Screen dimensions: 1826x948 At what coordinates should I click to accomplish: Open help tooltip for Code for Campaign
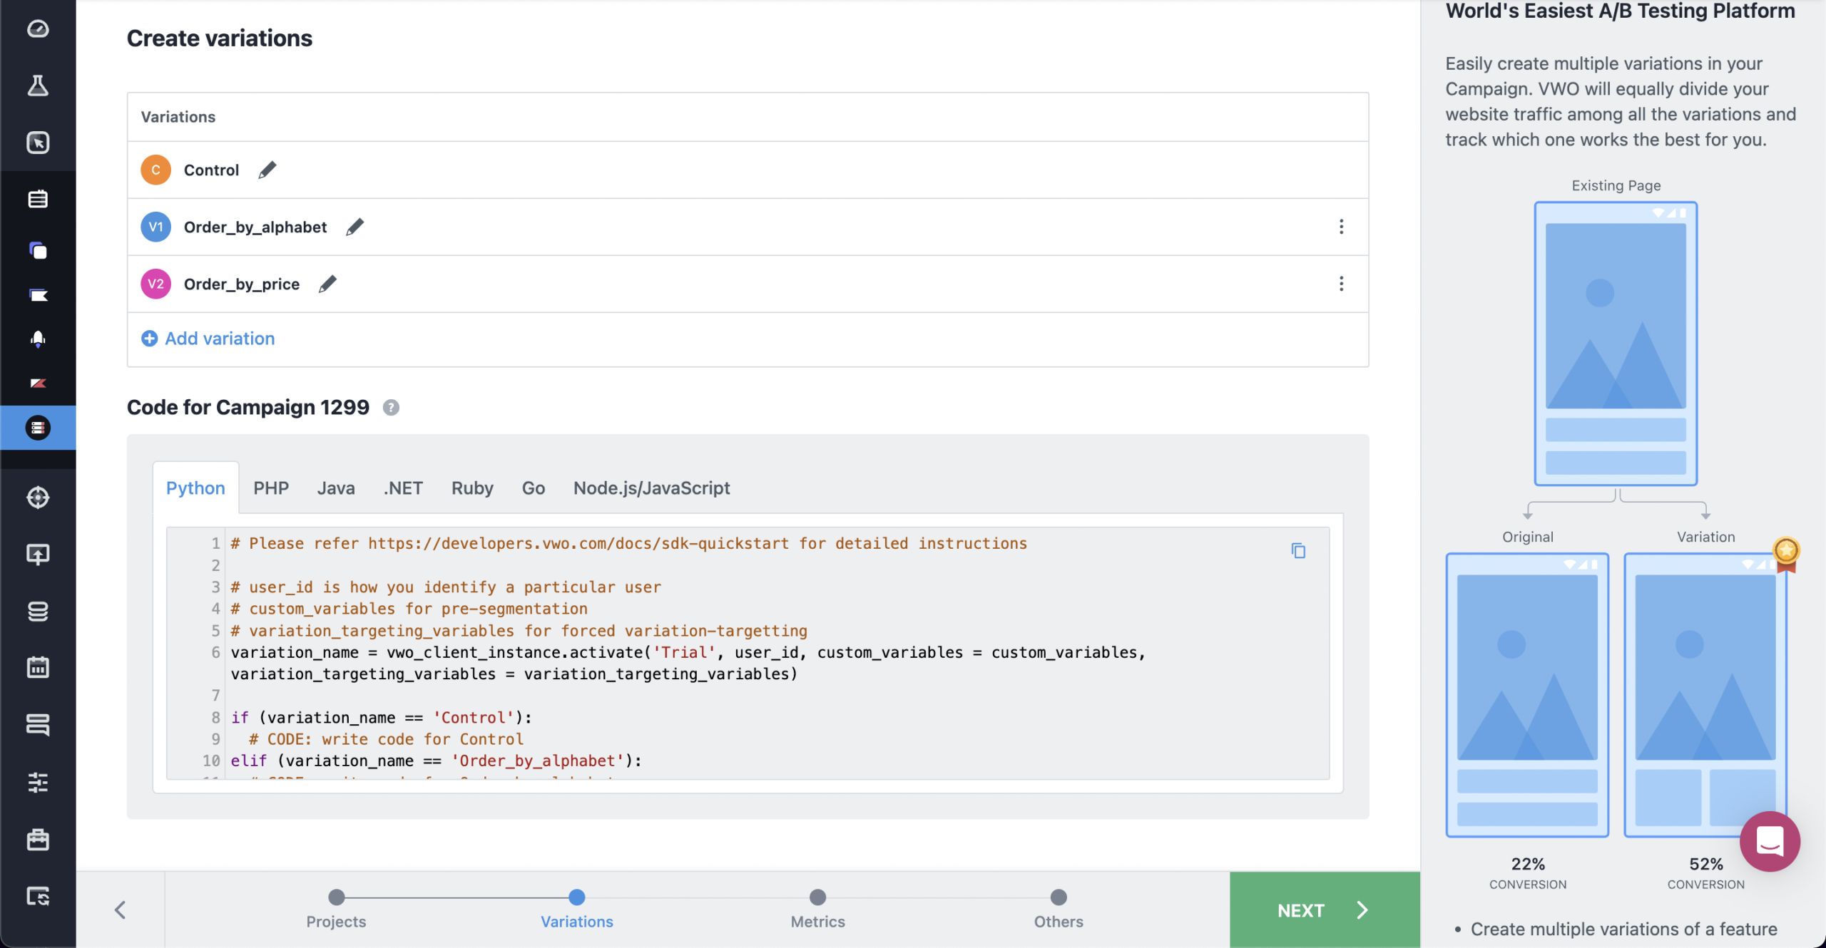pos(391,408)
